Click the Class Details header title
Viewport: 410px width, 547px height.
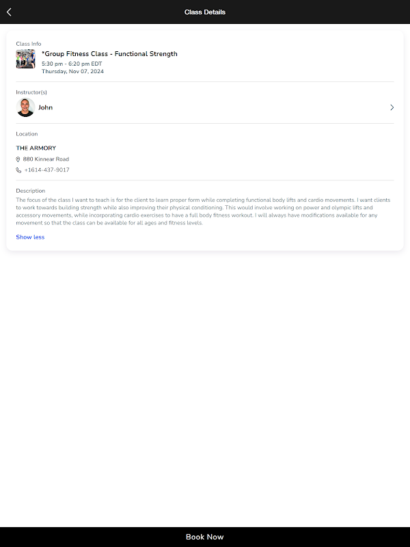pos(205,12)
